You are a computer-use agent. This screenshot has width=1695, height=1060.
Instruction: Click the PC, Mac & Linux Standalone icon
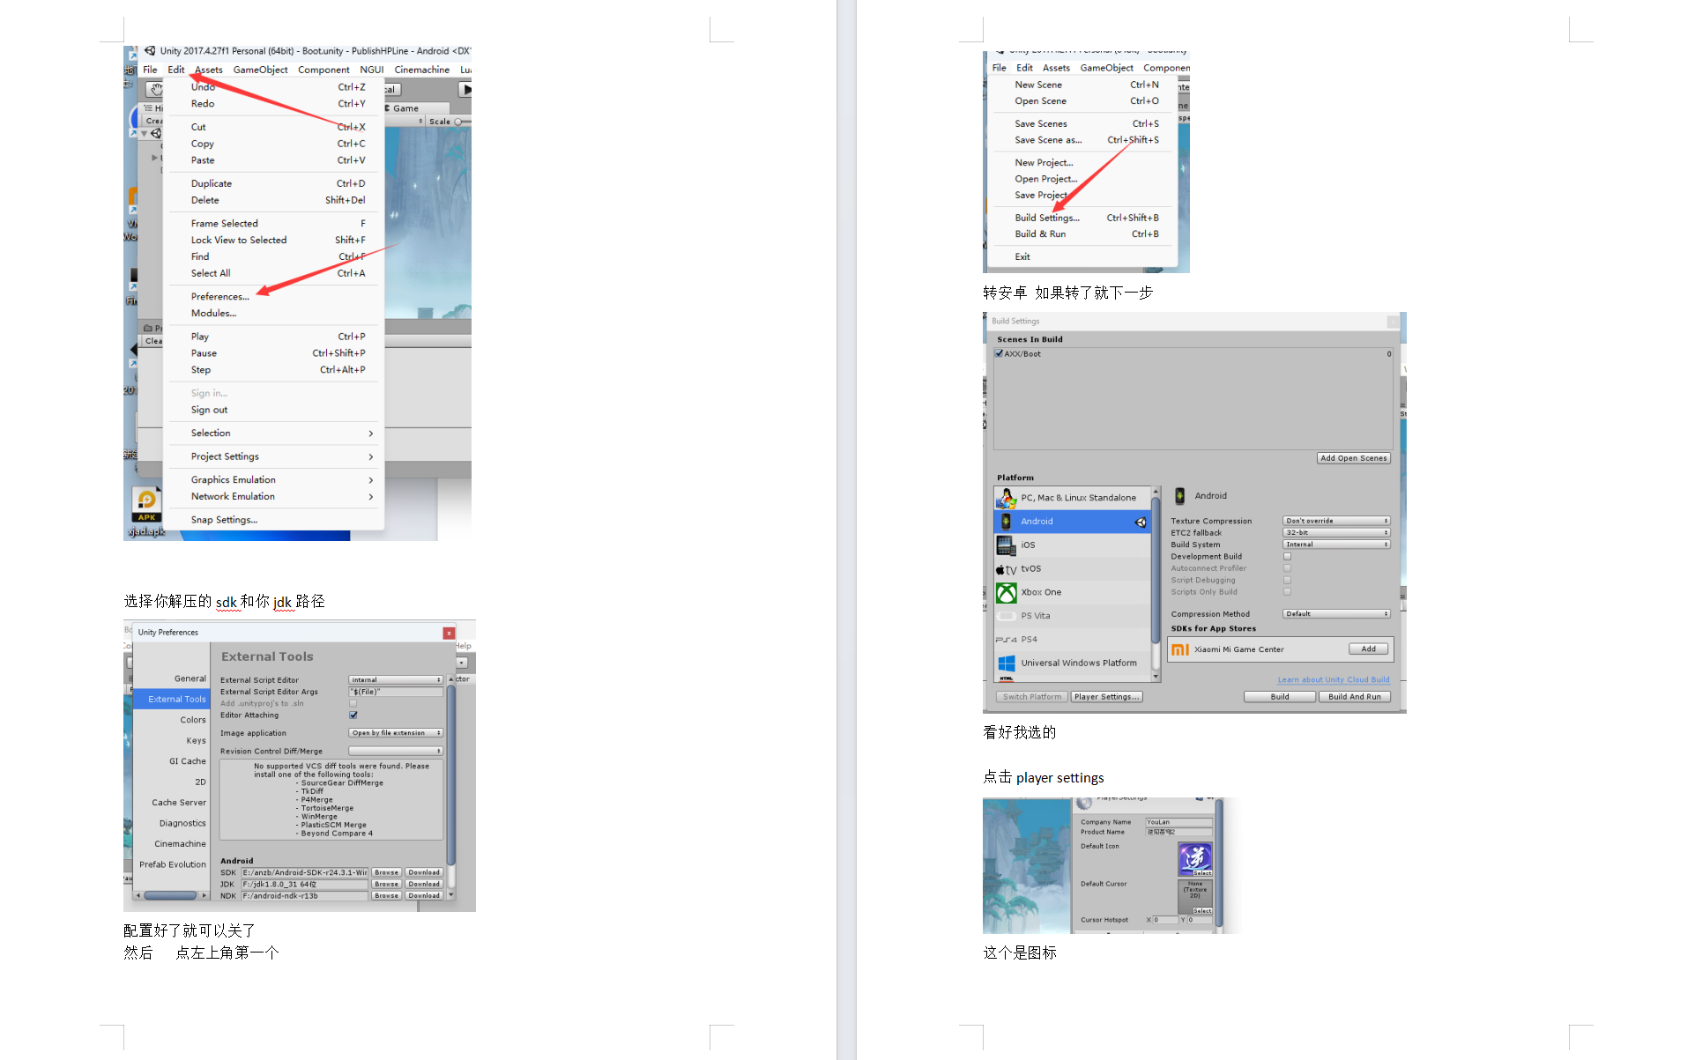click(1006, 499)
